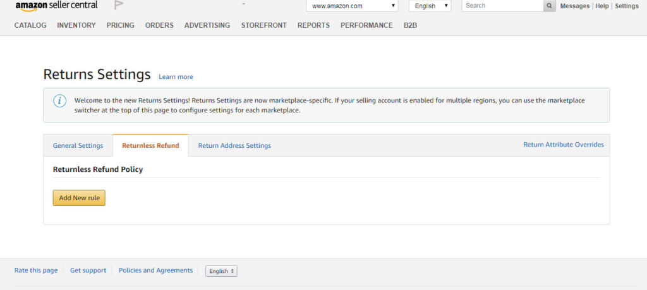Open the www.amazon.com marketplace dropdown
The image size is (647, 290).
(353, 6)
